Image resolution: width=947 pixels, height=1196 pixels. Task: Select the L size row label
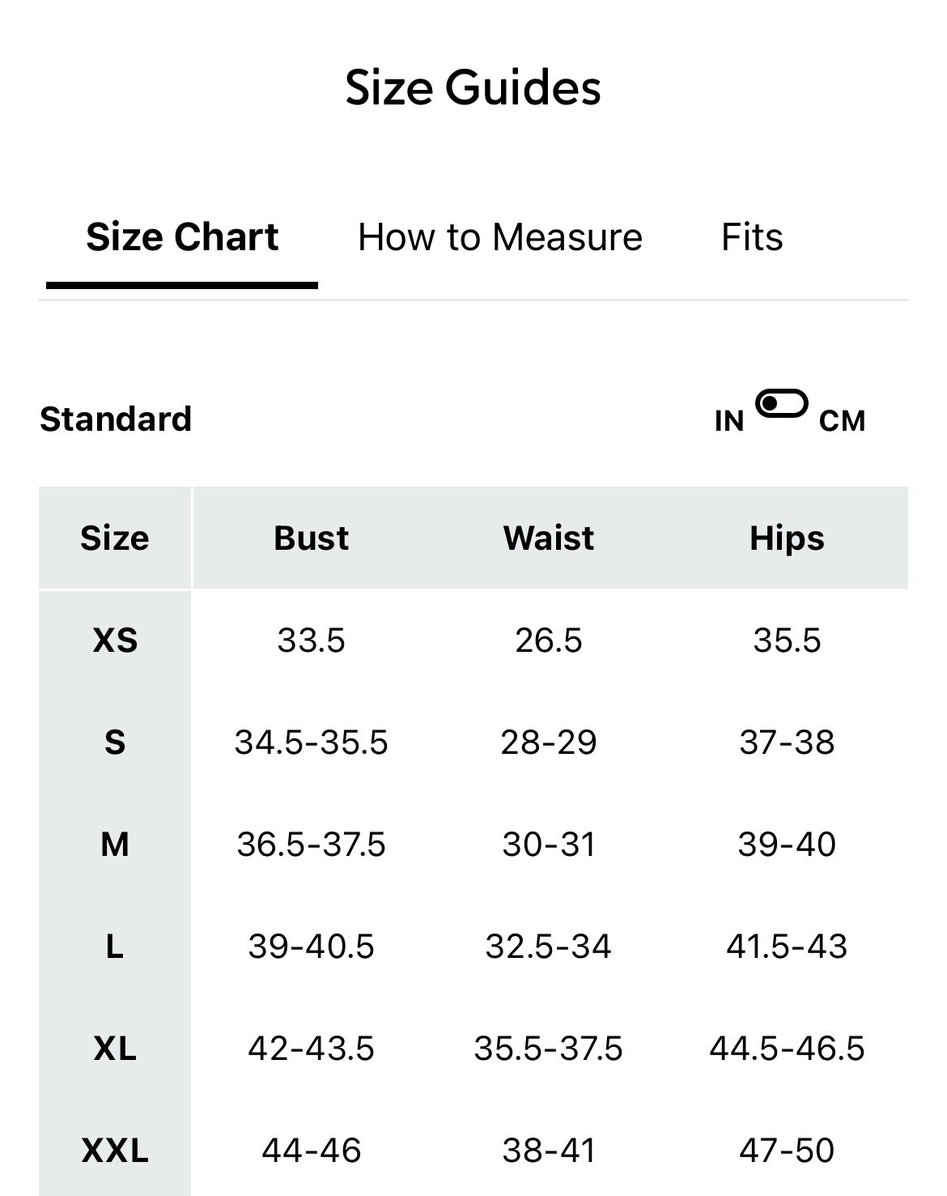[x=115, y=946]
